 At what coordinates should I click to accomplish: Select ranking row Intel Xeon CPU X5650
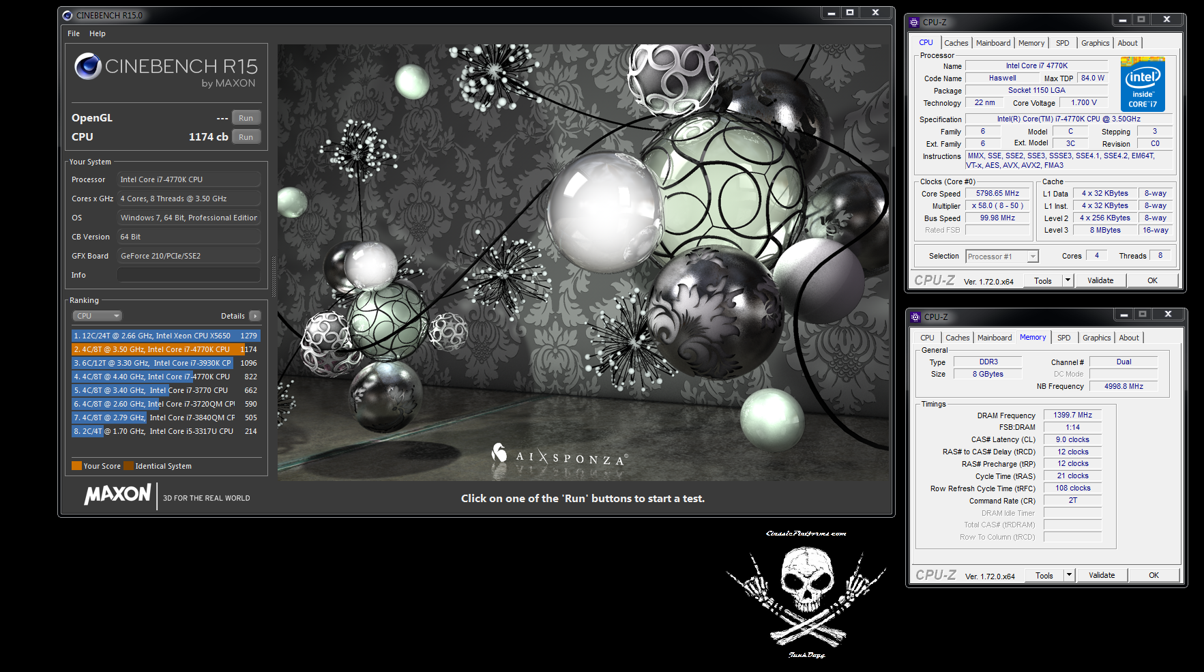[x=166, y=336]
